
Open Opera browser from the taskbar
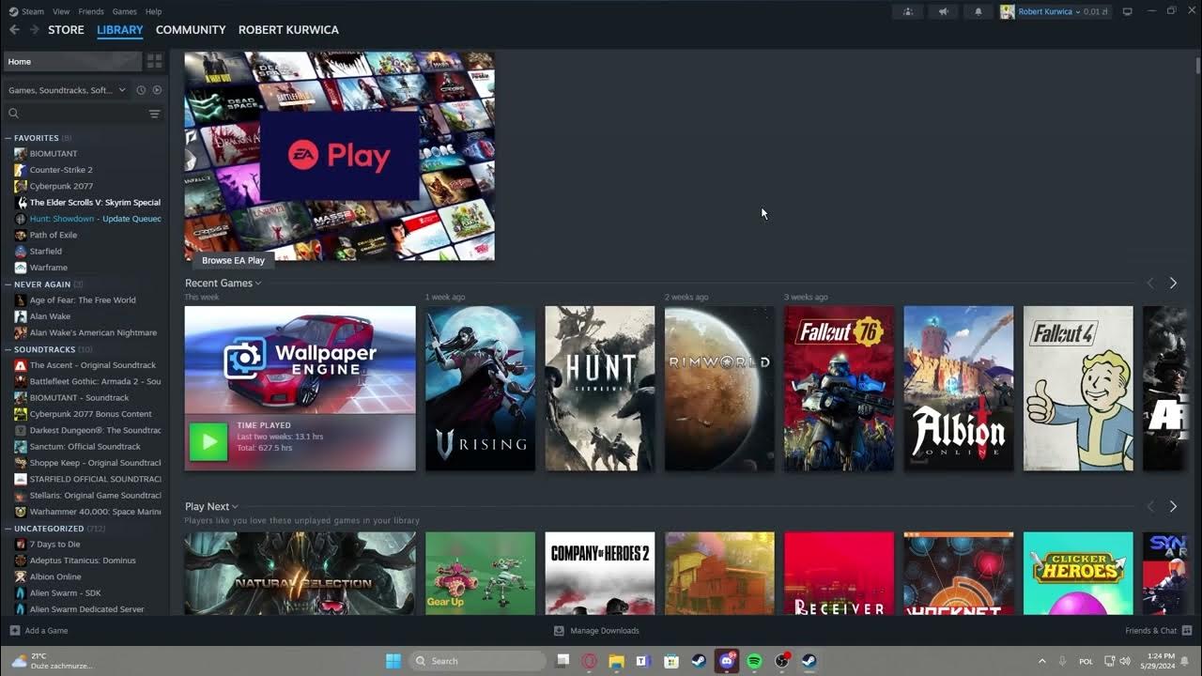click(x=590, y=661)
